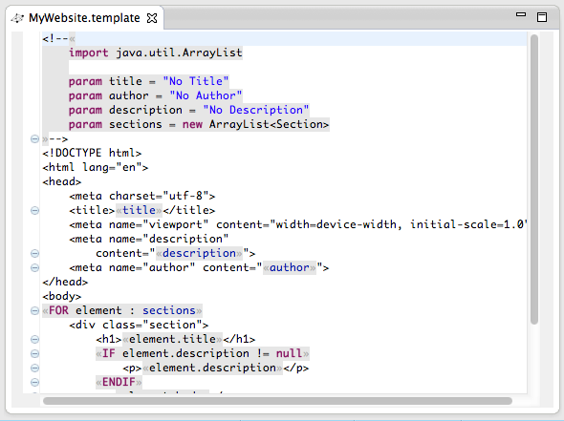The height and width of the screenshot is (421, 564).
Task: Collapse the fold marker beside <h1> element.title line
Action: 34,339
